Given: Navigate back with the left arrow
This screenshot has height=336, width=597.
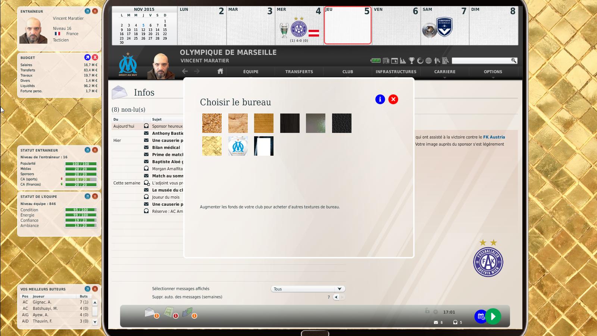Looking at the screenshot, I should pos(185,71).
